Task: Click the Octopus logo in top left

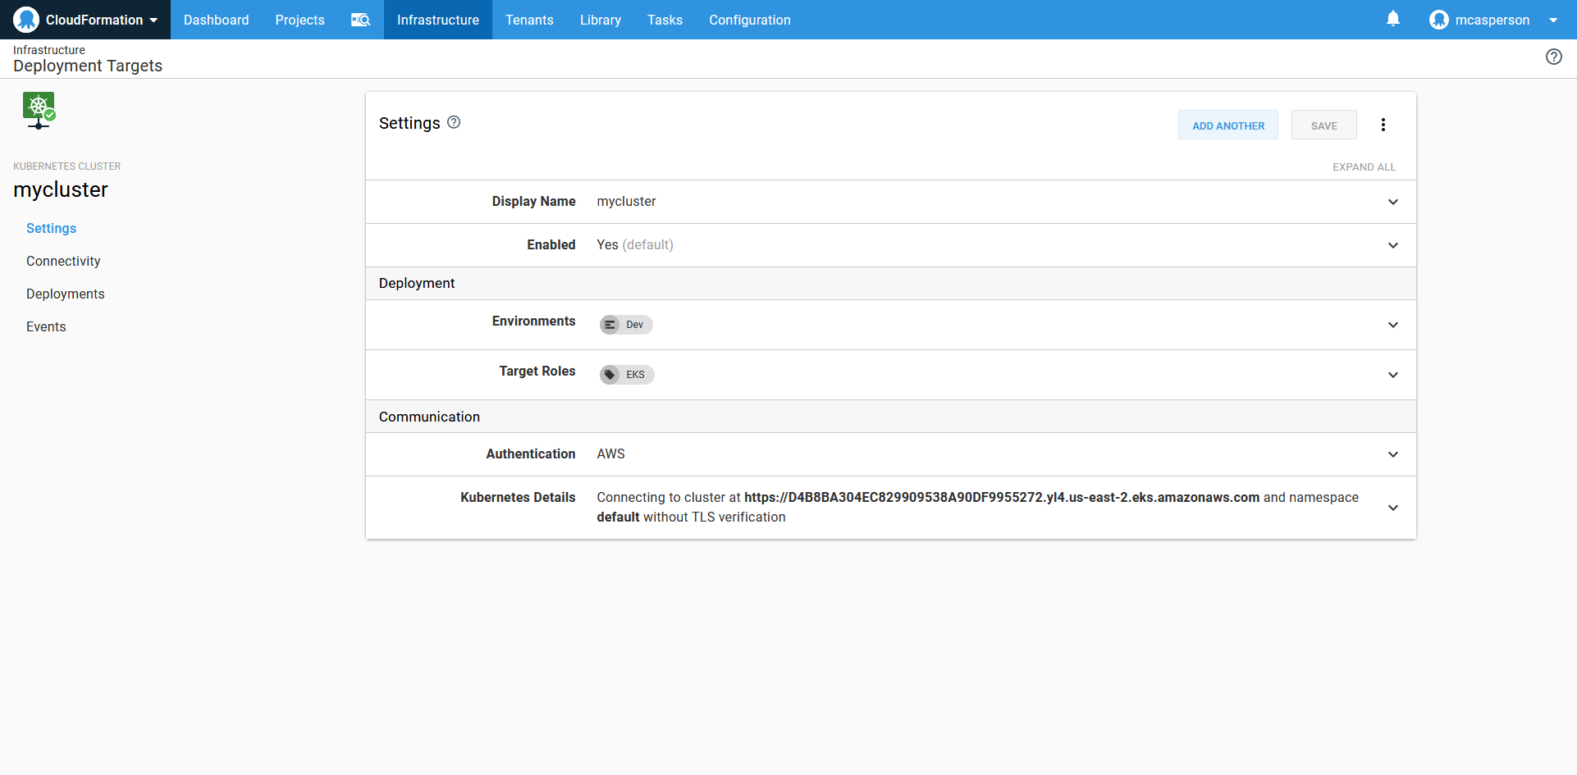Action: pos(26,20)
